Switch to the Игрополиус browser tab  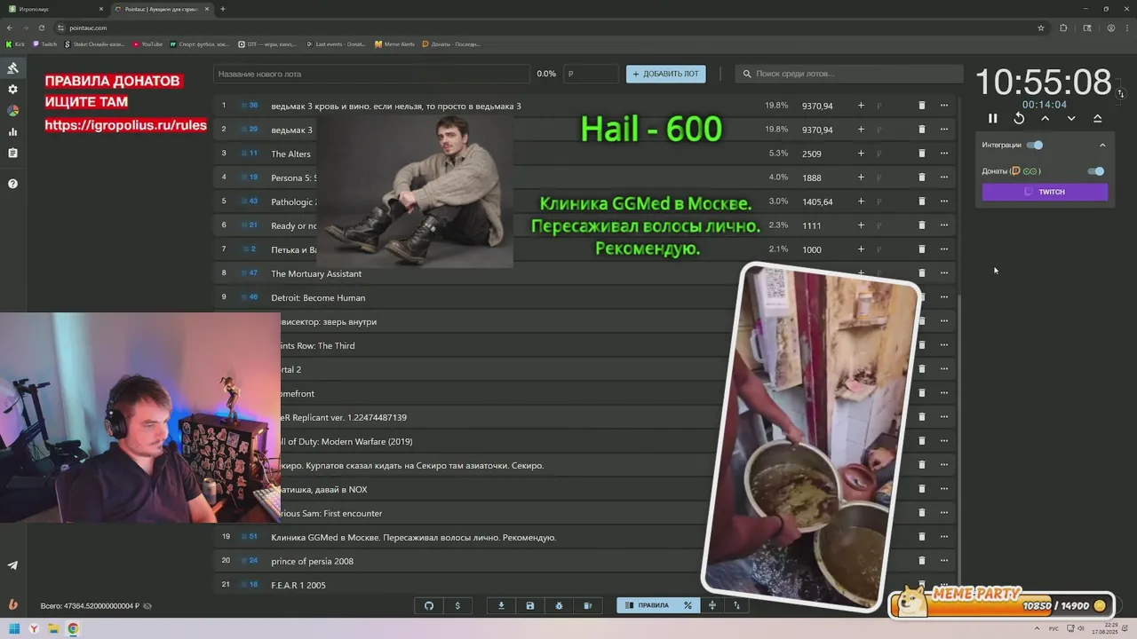click(55, 9)
